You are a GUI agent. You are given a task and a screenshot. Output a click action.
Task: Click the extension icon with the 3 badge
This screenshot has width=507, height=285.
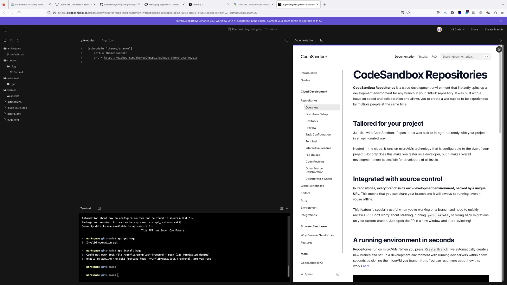466,12
